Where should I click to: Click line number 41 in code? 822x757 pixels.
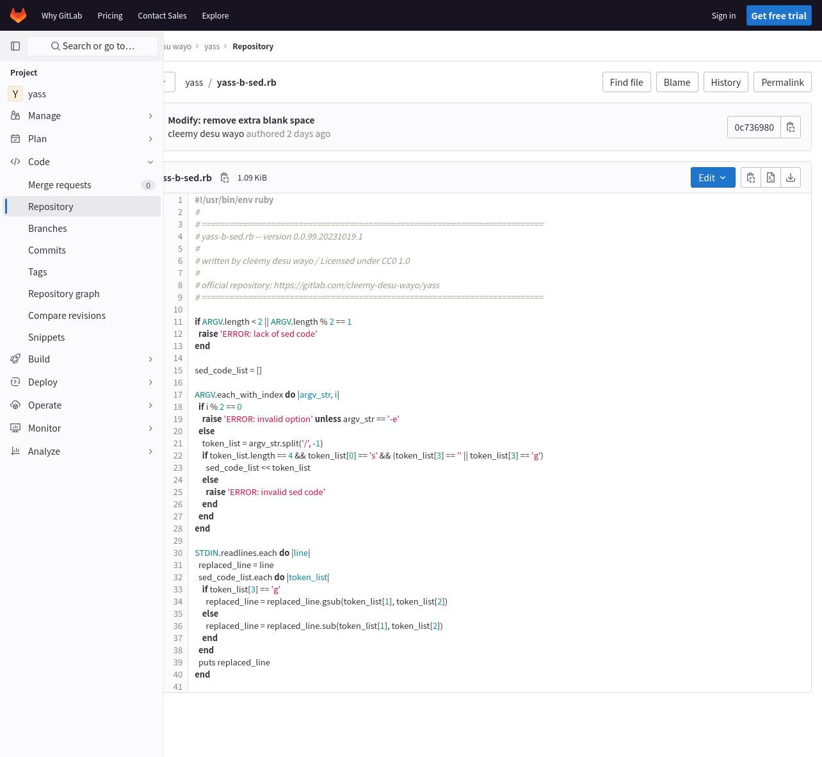[178, 687]
